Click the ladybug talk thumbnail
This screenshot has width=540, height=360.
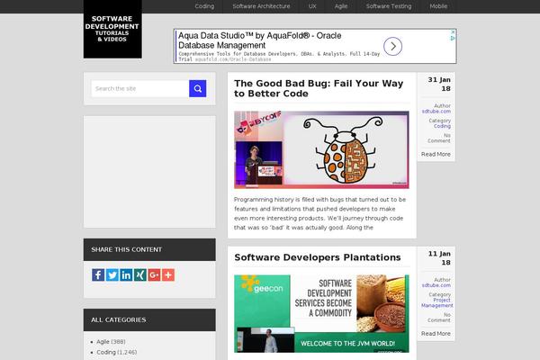321,150
